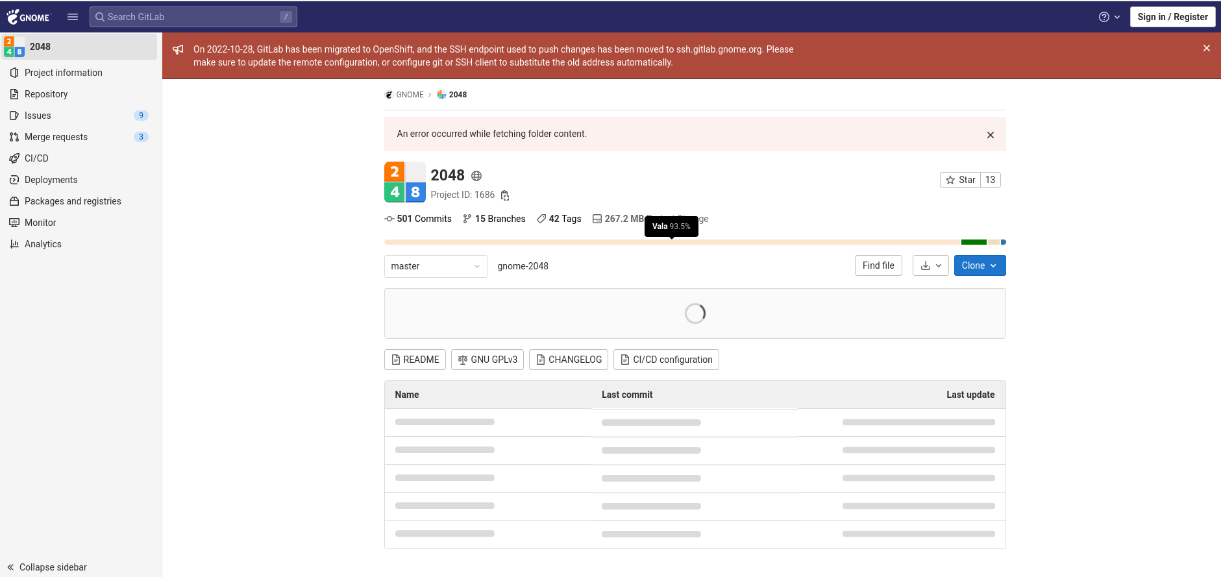Open the master branch selector dropdown

(x=436, y=266)
